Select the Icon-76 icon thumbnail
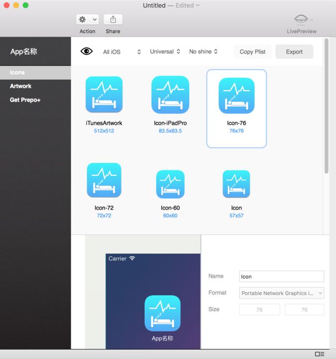Screen dimensions: 336x359 coord(237,96)
